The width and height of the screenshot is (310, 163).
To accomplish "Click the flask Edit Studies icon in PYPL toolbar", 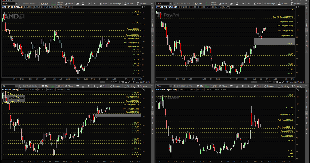I will click(237, 4).
